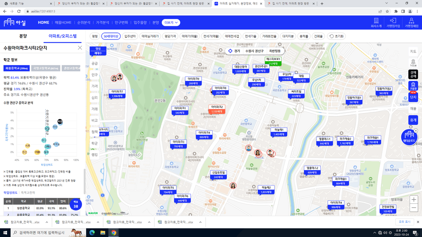Toggle the 중개 broker map layer
The width and height of the screenshot is (422, 237).
[413, 120]
